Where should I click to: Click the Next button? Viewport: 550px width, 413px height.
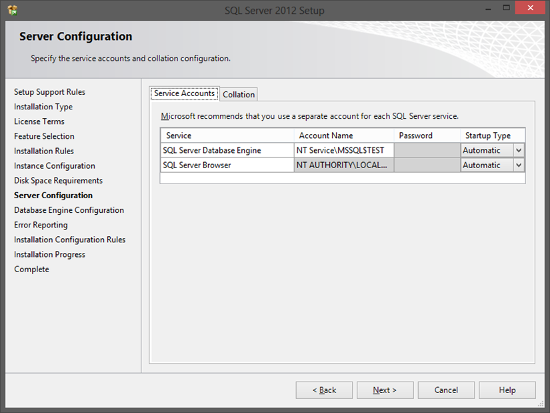pos(385,390)
